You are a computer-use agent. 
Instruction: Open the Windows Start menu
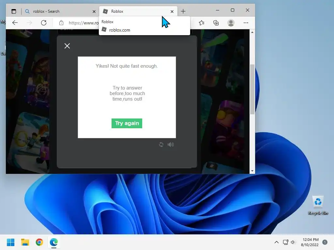coord(10,242)
